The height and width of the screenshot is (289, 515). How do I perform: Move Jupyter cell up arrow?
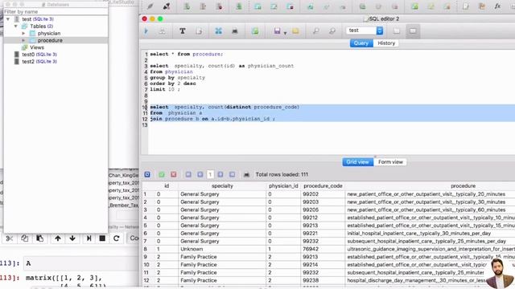[x=58, y=238]
